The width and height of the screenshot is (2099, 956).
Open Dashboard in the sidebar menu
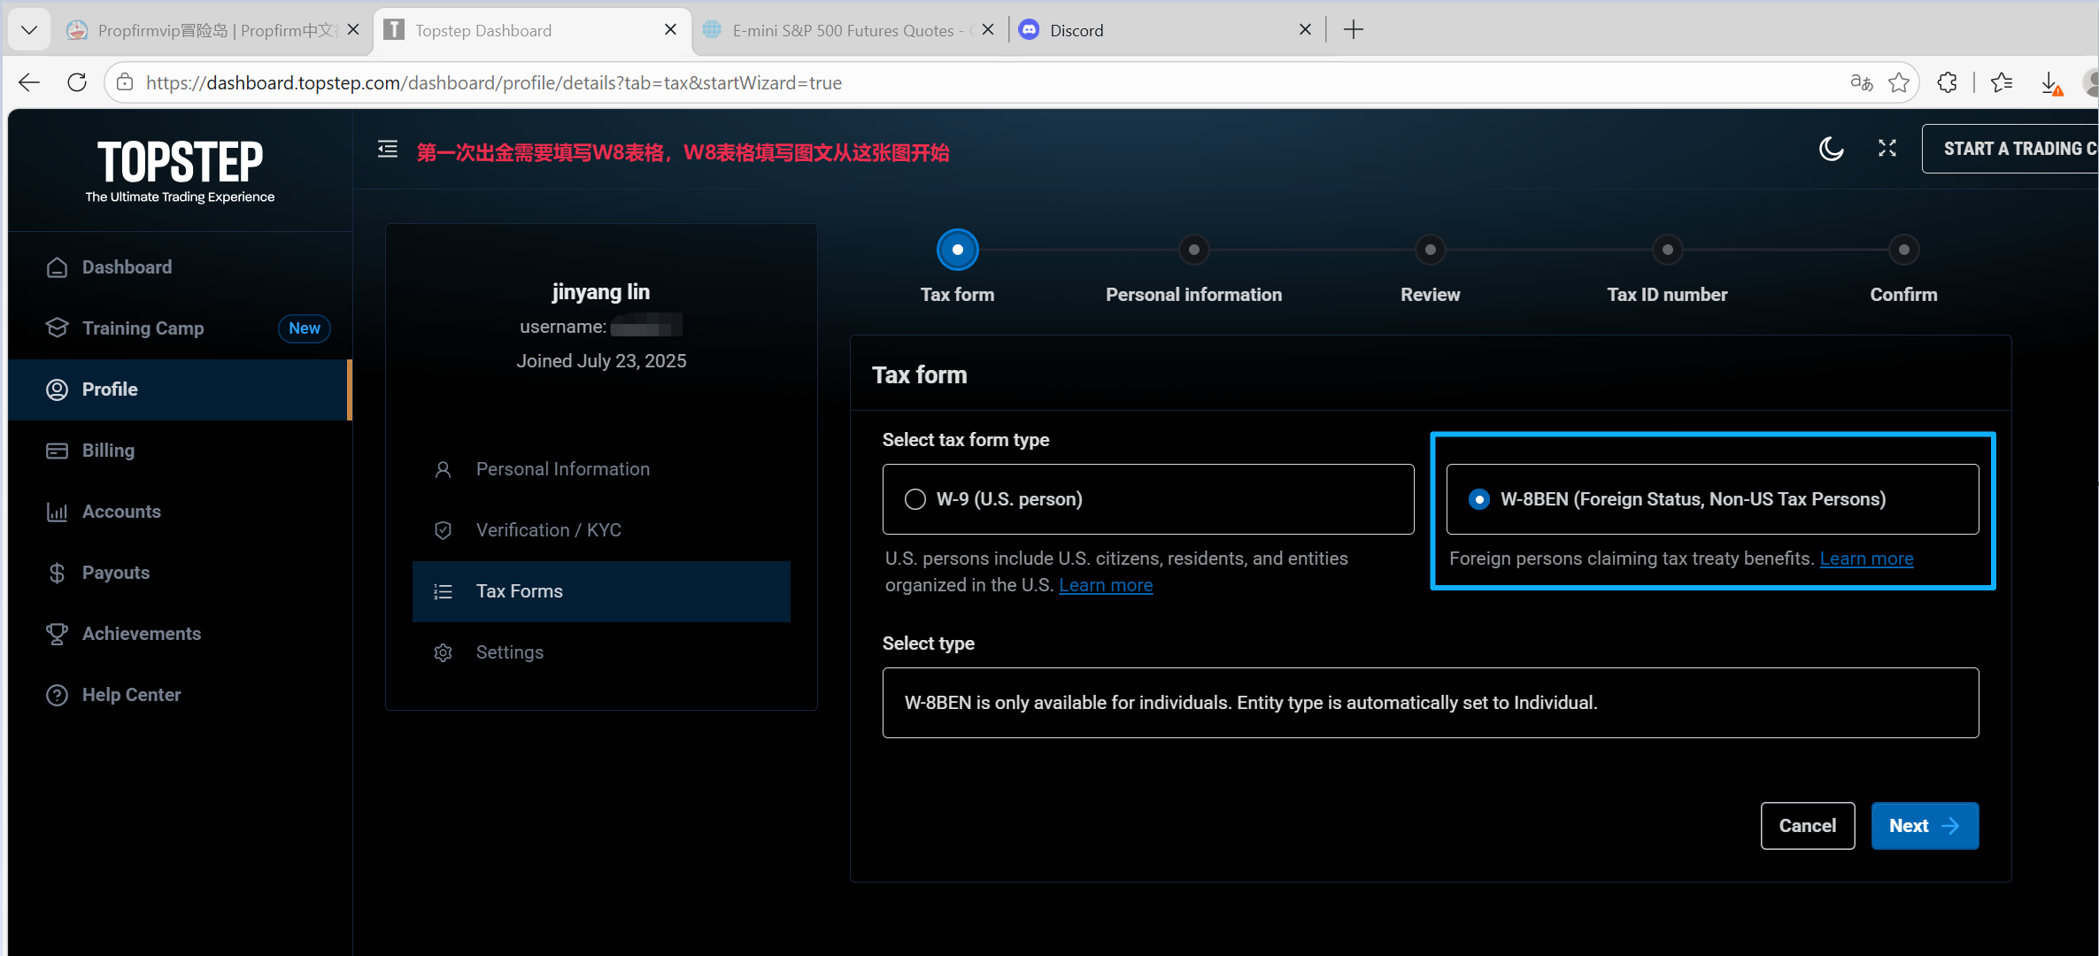pyautogui.click(x=180, y=267)
